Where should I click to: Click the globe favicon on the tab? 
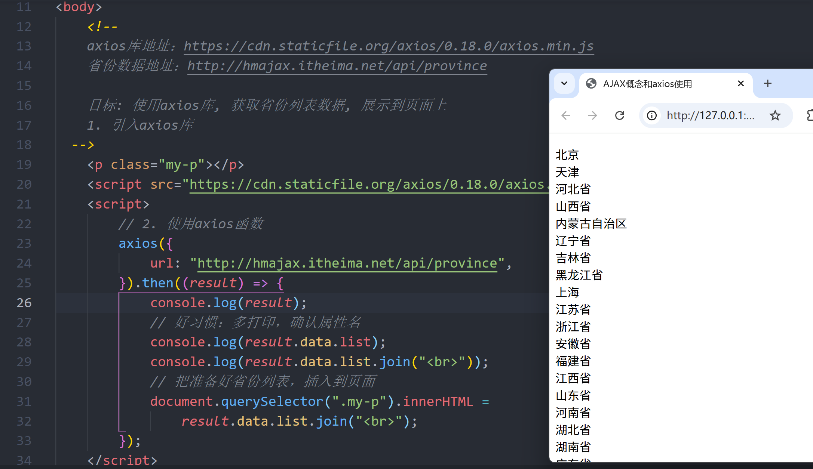point(591,84)
